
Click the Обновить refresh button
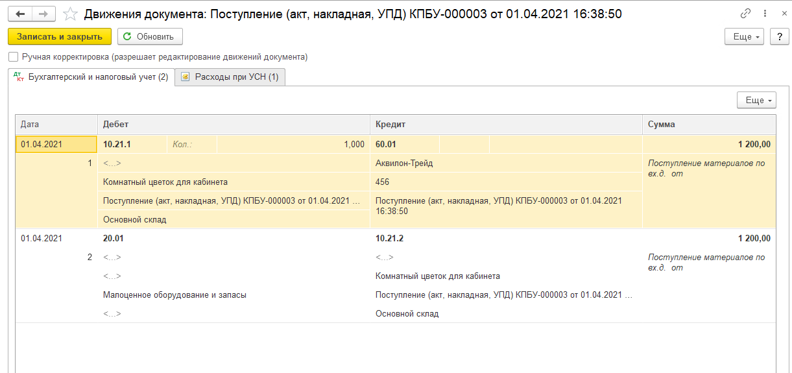coord(150,37)
